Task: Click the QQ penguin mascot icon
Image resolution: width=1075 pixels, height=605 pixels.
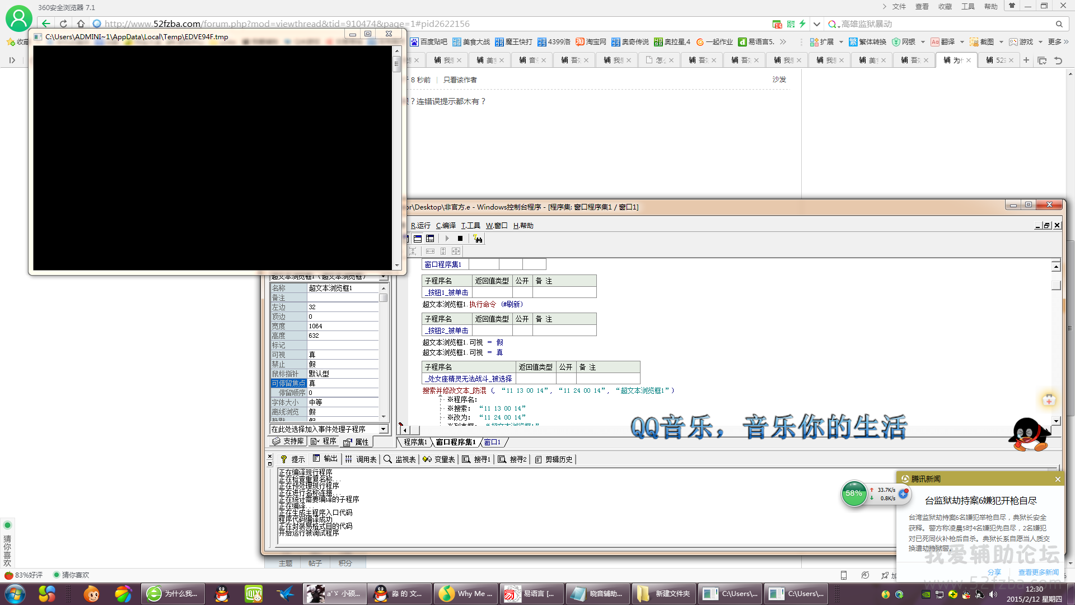Action: click(x=1029, y=434)
